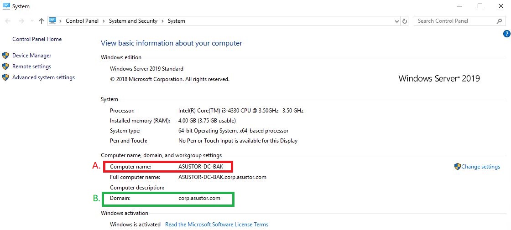This screenshot has width=511, height=230.
Task: Click Change settings link
Action: click(x=481, y=167)
